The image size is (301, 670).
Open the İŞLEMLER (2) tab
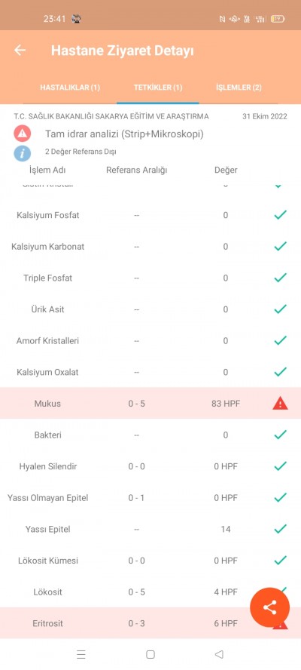coord(239,88)
